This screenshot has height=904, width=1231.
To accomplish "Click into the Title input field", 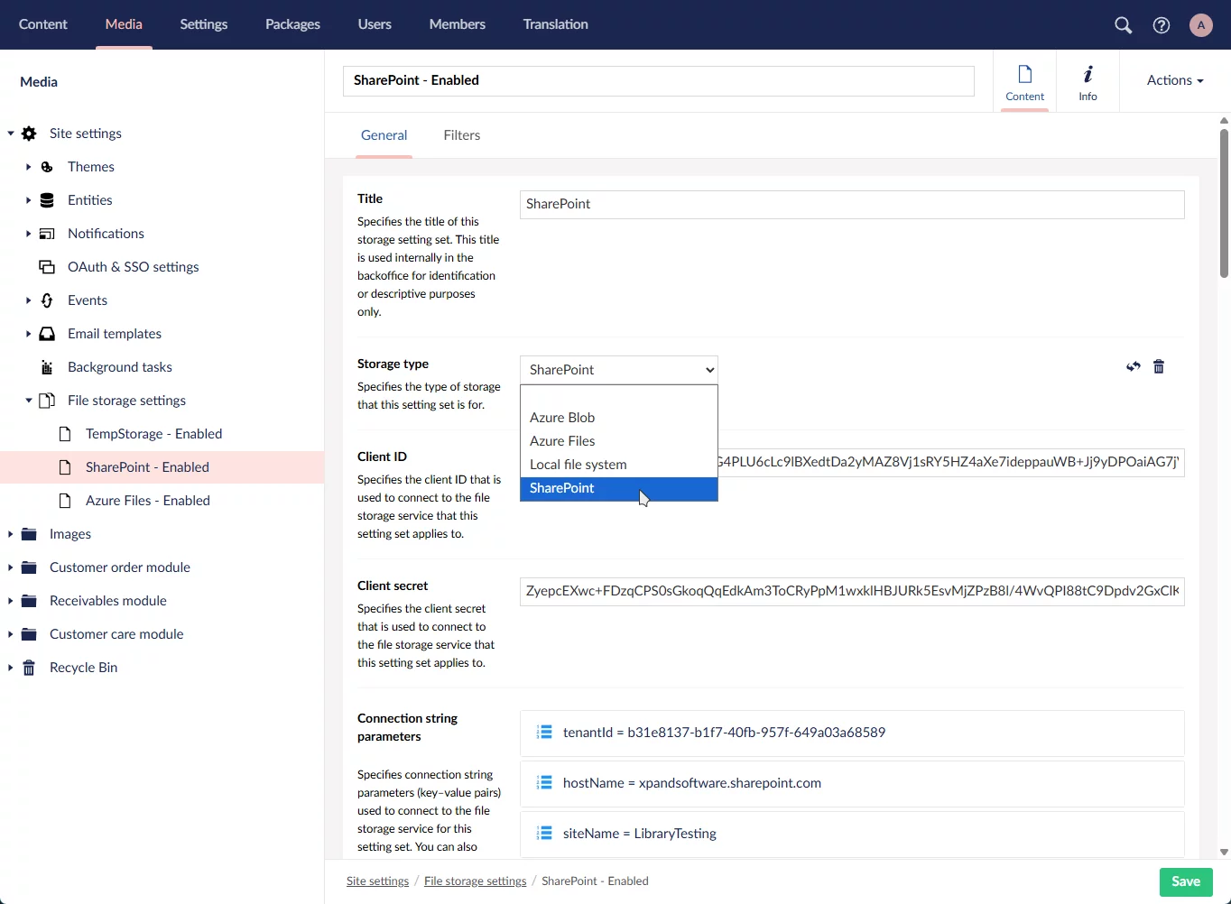I will click(851, 204).
